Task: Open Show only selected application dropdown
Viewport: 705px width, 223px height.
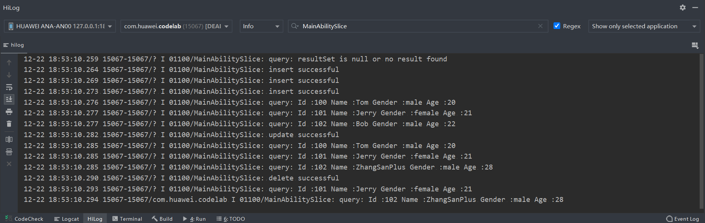Action: 644,26
